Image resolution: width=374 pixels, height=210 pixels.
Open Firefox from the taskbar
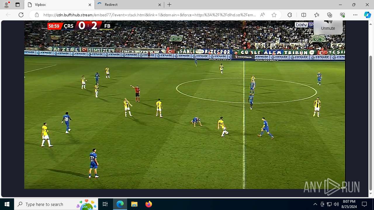click(x=148, y=204)
